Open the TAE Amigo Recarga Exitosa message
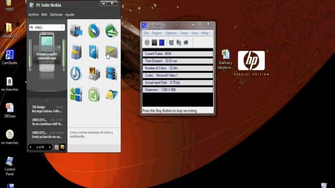335x188 pixels. pyautogui.click(x=47, y=109)
